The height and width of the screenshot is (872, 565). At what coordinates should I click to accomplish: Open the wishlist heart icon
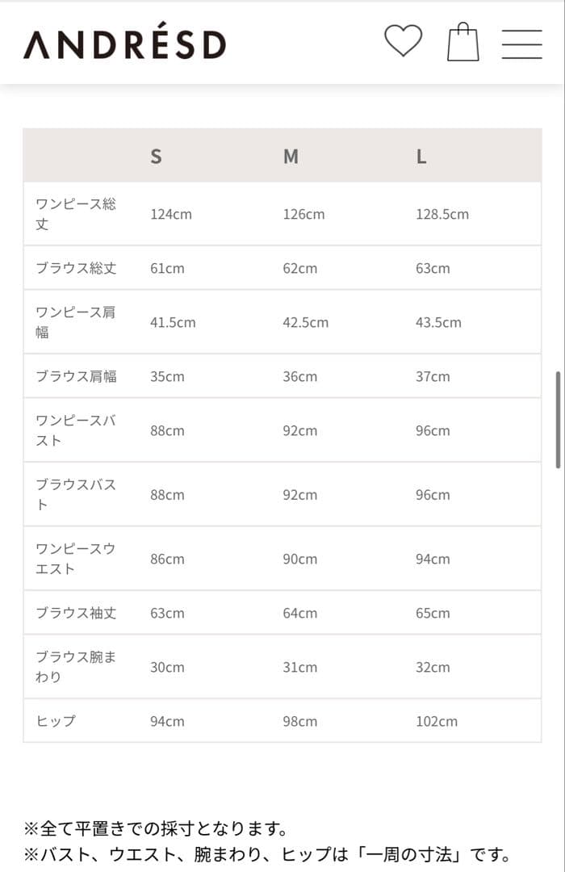(x=403, y=41)
